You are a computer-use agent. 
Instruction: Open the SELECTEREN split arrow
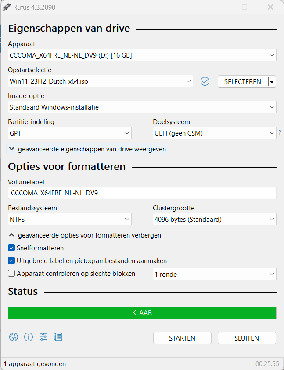[x=272, y=81]
